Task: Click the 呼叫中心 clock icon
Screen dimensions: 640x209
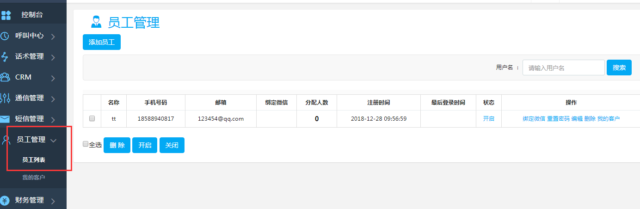Action: point(5,36)
